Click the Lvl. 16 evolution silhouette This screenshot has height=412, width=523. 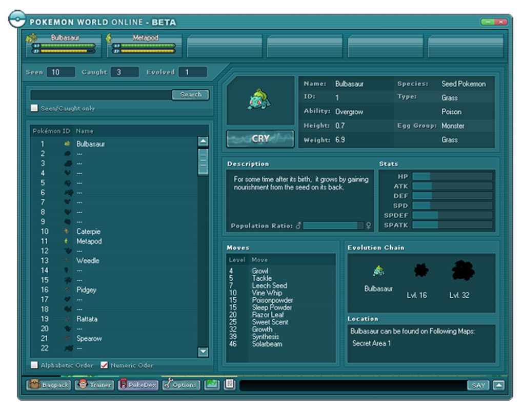421,270
